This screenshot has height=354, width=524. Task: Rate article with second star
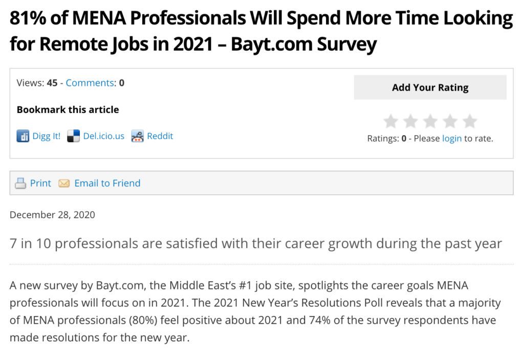pyautogui.click(x=410, y=121)
